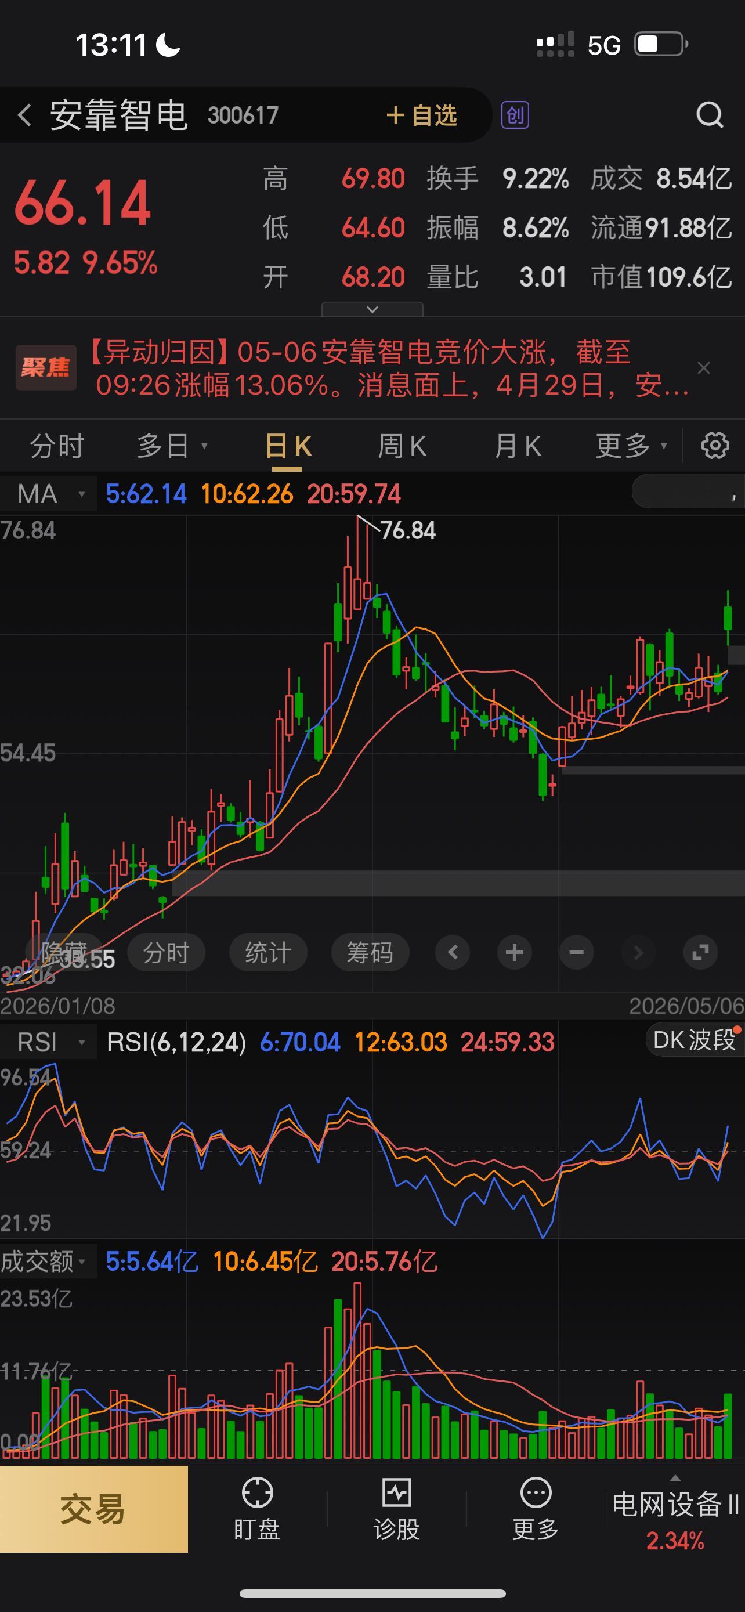Toggle the DK波段 indicator
The width and height of the screenshot is (745, 1612).
(695, 1039)
